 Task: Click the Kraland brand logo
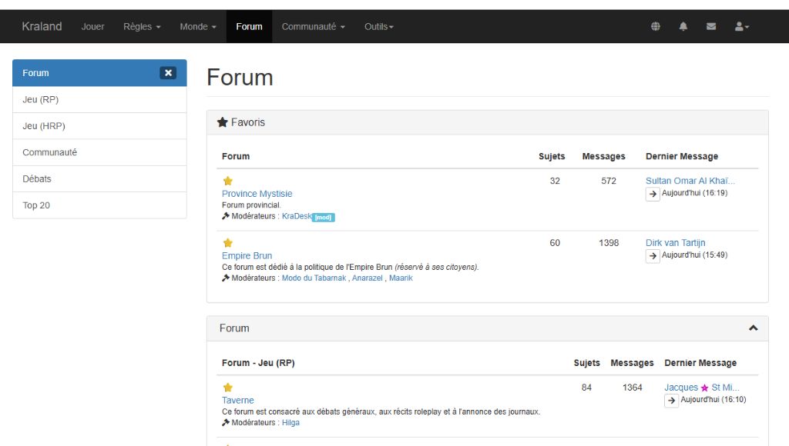42,26
